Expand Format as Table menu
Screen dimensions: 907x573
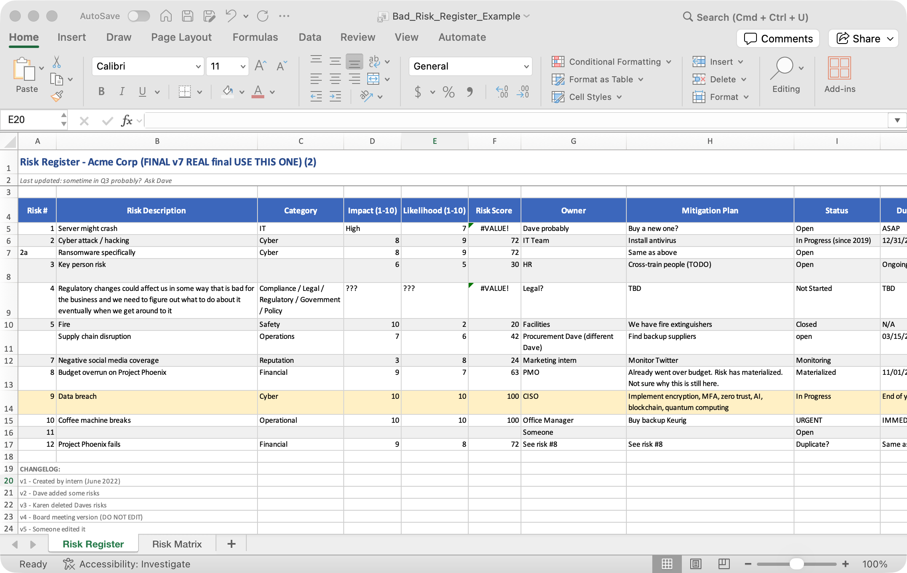point(597,79)
